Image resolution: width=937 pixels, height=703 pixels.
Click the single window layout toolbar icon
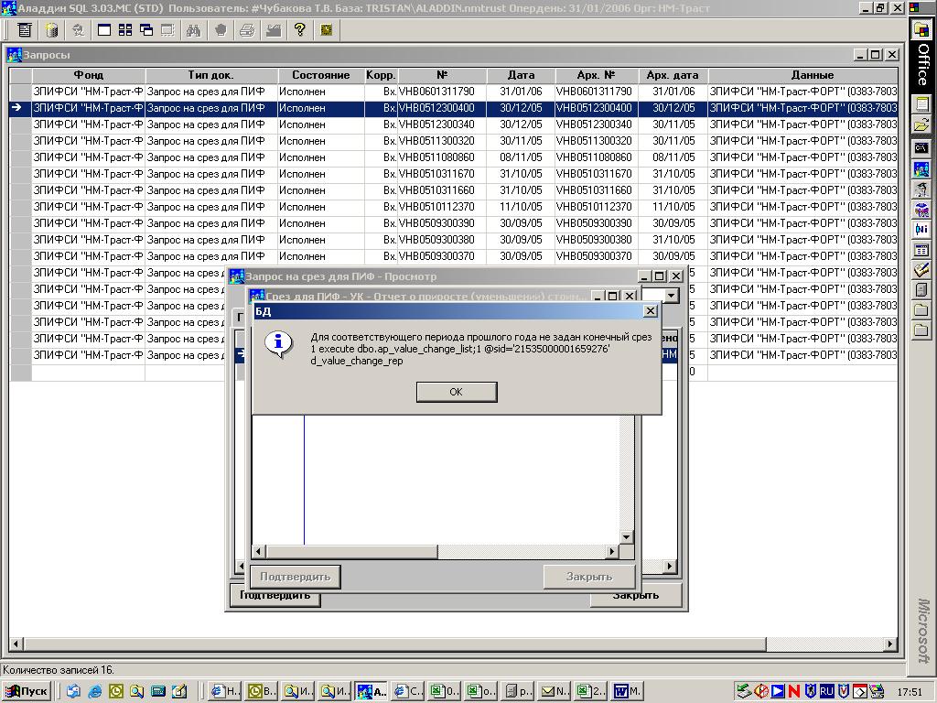pyautogui.click(x=104, y=29)
